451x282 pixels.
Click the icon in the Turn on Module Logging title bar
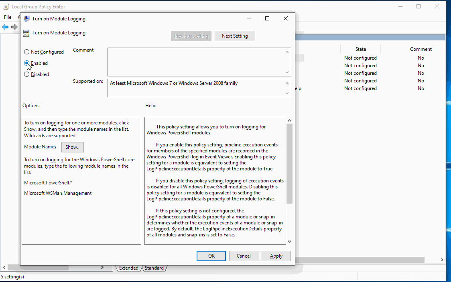click(26, 18)
